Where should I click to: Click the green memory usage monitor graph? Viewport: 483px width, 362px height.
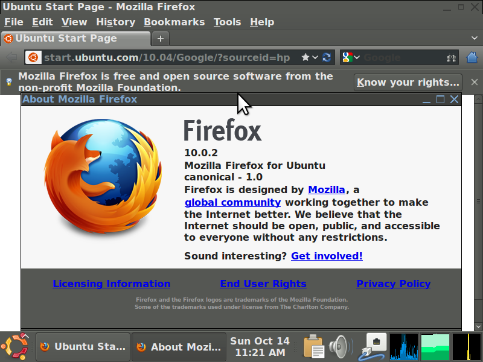(435, 346)
